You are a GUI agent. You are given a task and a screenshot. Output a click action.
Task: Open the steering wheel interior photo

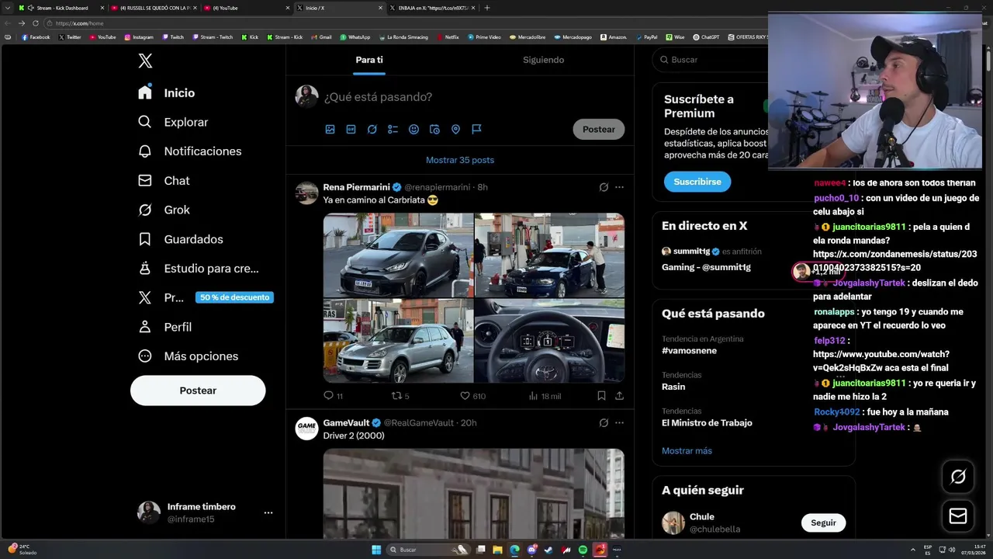tap(549, 341)
